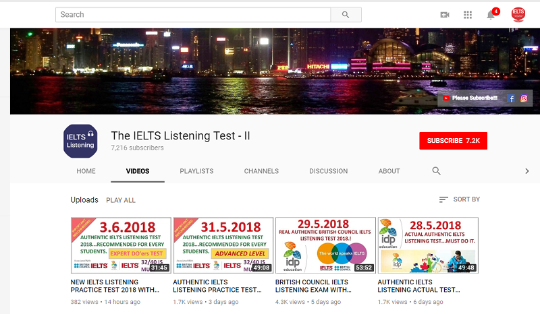Image resolution: width=540 pixels, height=314 pixels.
Task: Click the Sort By lines icon
Action: pos(443,199)
